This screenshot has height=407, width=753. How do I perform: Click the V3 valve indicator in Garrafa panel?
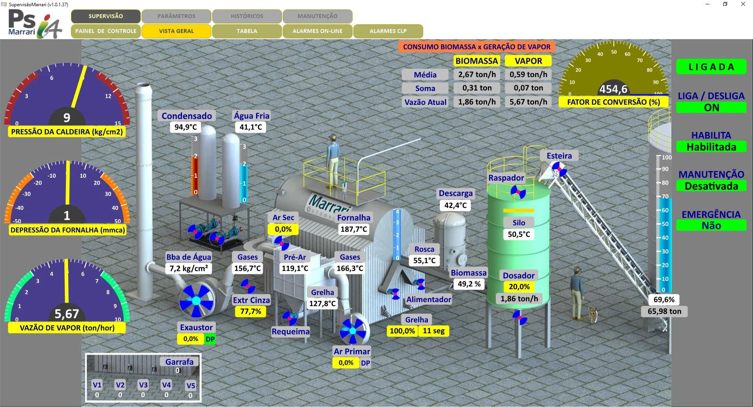[143, 385]
